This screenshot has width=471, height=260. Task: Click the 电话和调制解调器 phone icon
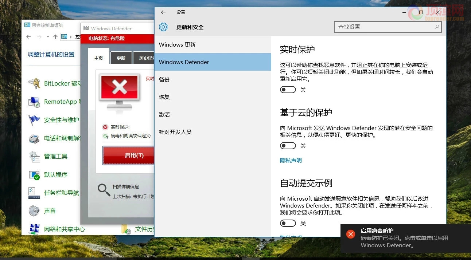(34, 138)
